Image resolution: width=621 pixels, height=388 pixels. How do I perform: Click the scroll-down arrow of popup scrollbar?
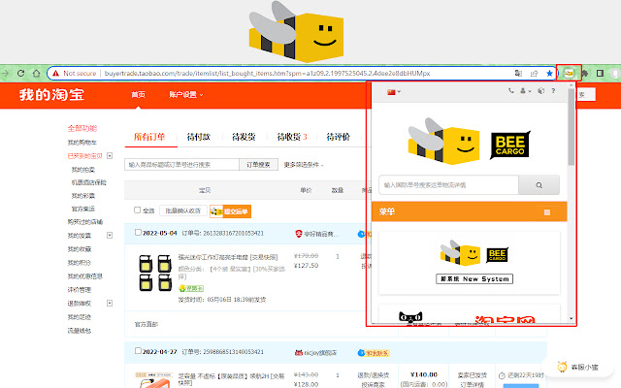(x=571, y=318)
